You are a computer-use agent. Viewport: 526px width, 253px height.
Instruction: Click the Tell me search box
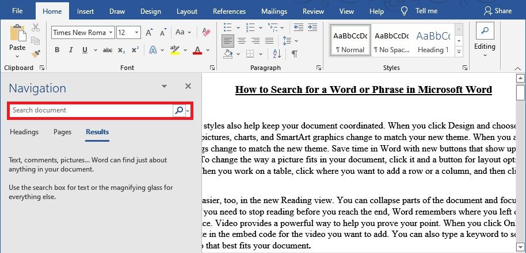click(420, 11)
